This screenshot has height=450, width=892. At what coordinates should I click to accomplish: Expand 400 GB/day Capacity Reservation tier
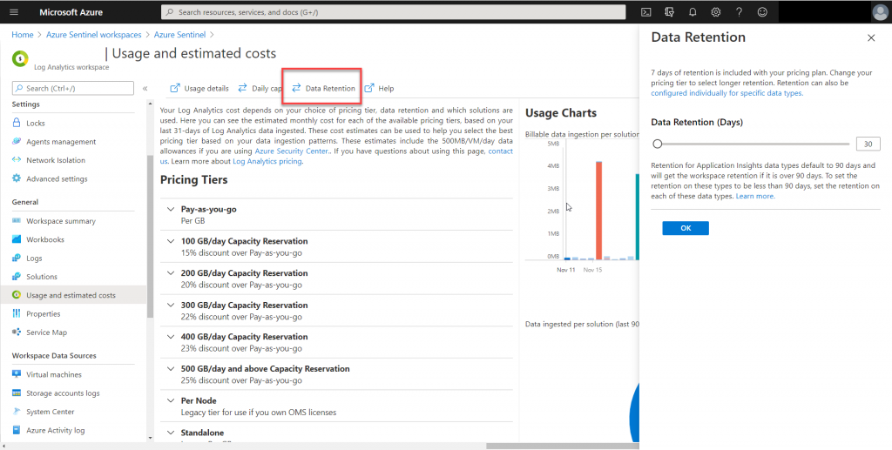click(171, 336)
